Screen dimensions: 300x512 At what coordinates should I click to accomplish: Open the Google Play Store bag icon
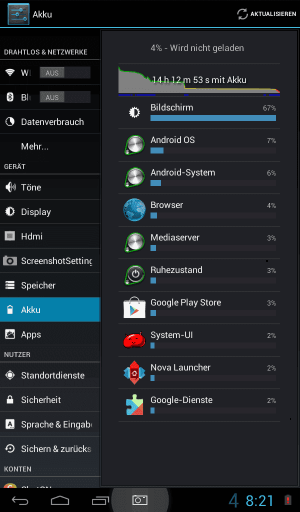[134, 307]
